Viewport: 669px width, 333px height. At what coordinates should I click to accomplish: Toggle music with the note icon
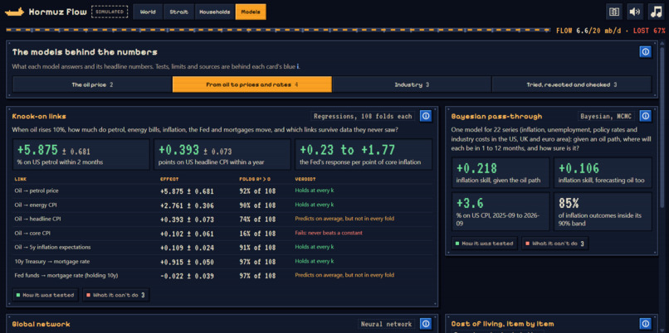(656, 12)
